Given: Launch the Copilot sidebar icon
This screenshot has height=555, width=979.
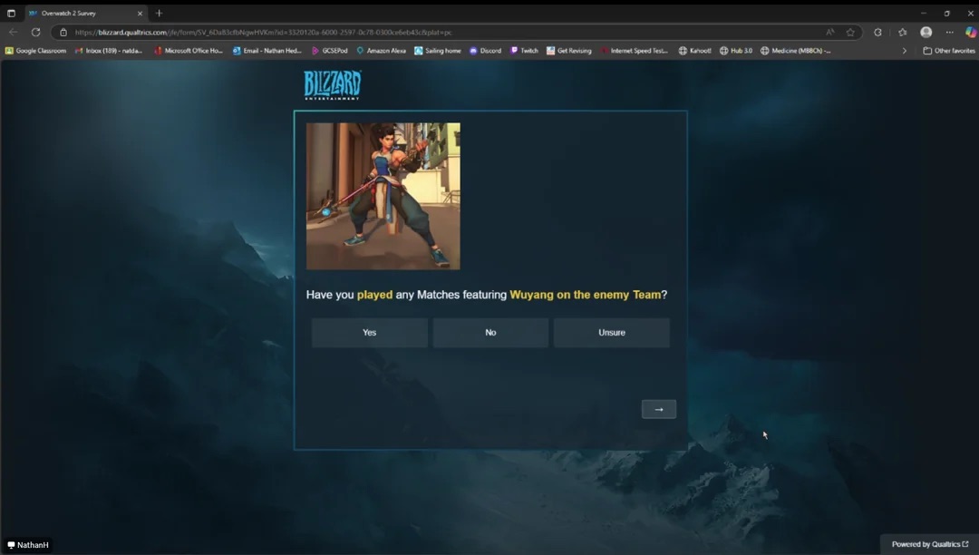Looking at the screenshot, I should click(x=971, y=32).
